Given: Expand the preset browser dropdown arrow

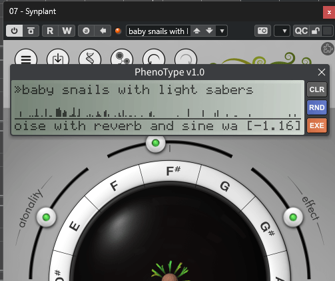Looking at the screenshot, I should point(222,31).
